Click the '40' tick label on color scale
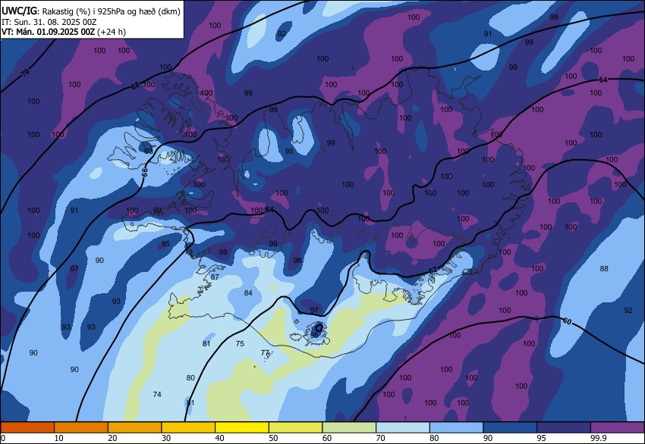The height and width of the screenshot is (444, 645). pos(219,438)
